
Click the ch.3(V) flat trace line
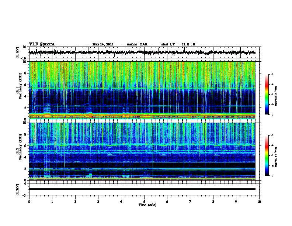pyautogui.click(x=142, y=189)
